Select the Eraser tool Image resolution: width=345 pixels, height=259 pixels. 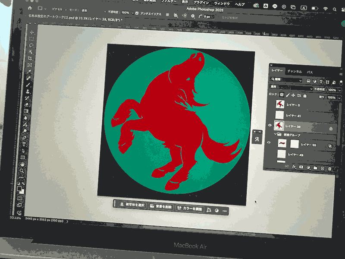click(27, 104)
